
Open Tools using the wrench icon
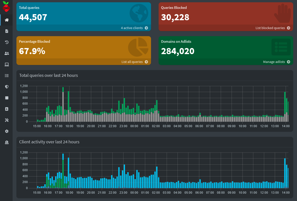[6, 120]
